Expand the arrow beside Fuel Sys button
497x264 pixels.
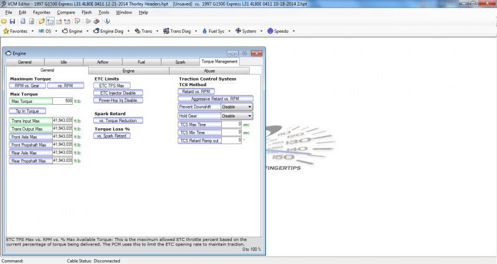pyautogui.click(x=229, y=31)
